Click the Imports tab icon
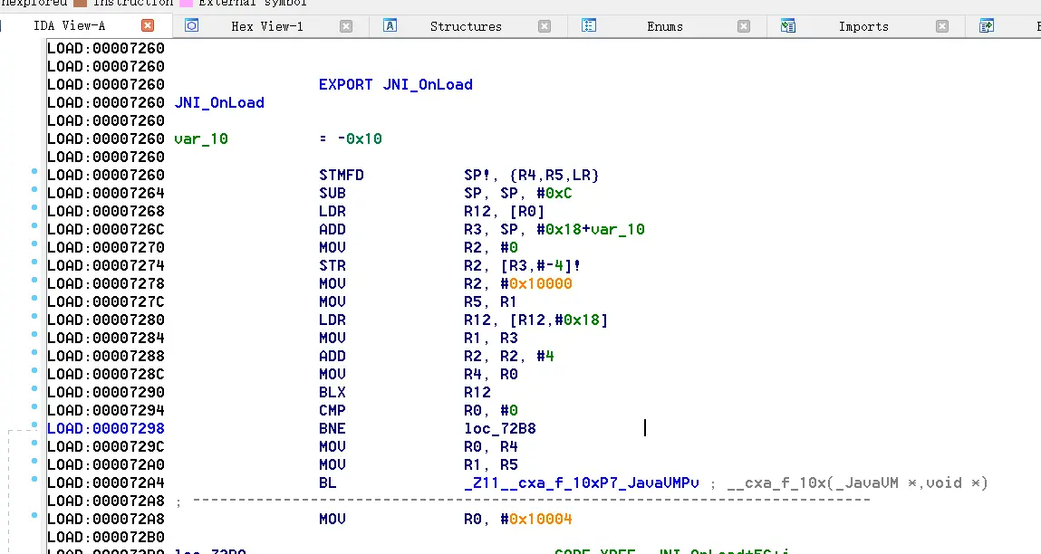 tap(788, 25)
